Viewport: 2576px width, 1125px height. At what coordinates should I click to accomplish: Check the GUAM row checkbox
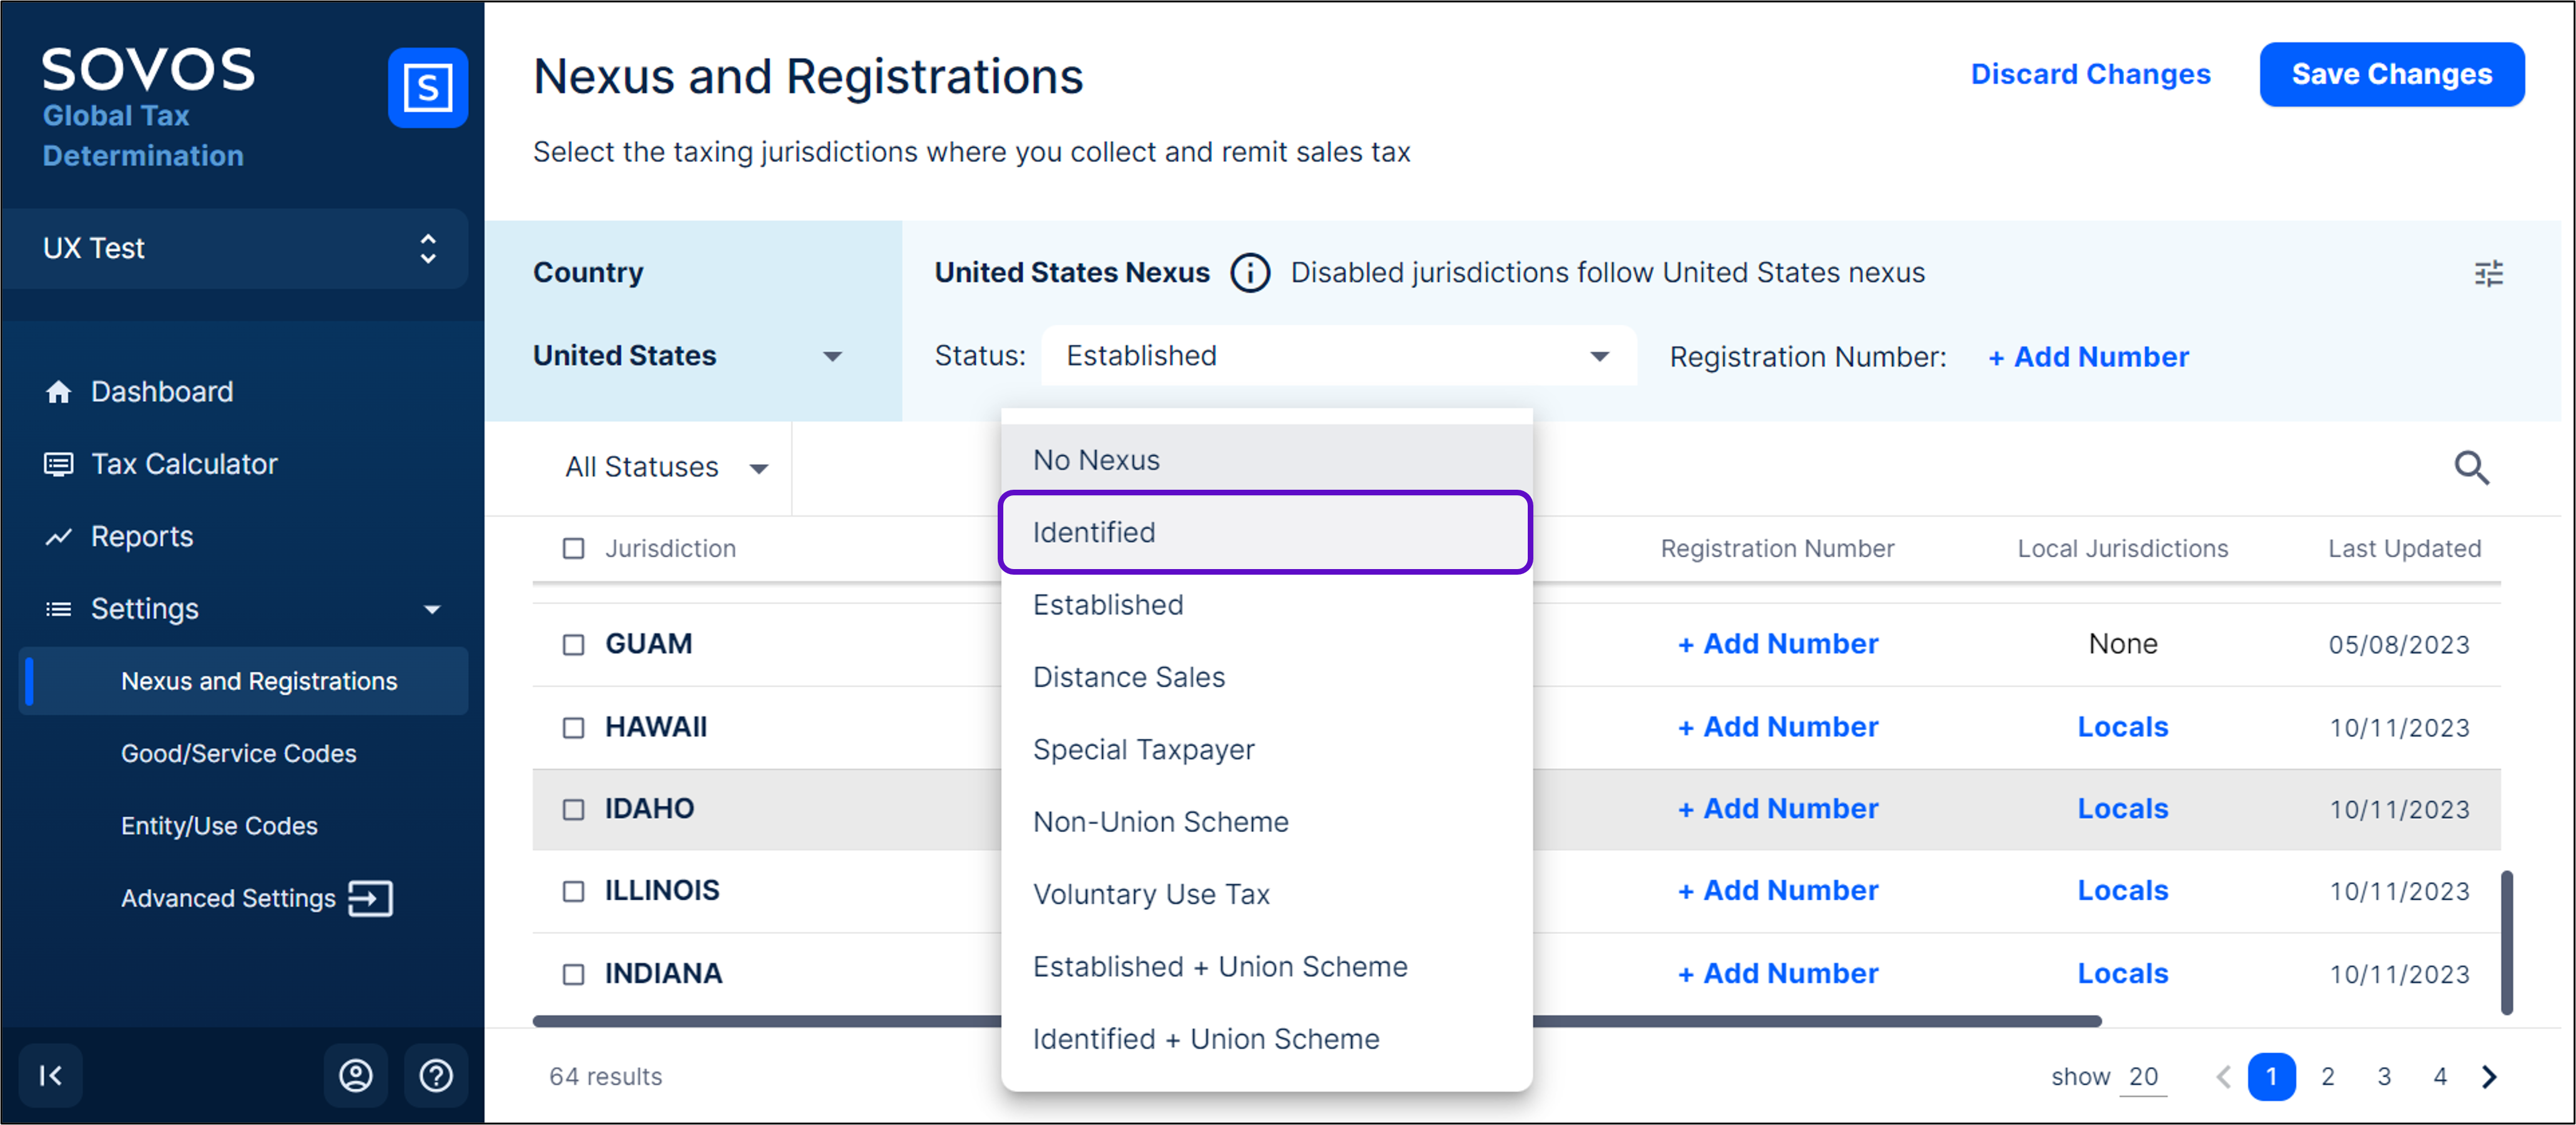(x=574, y=645)
